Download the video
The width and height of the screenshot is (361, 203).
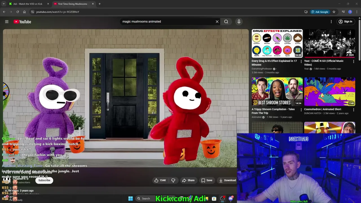(227, 180)
